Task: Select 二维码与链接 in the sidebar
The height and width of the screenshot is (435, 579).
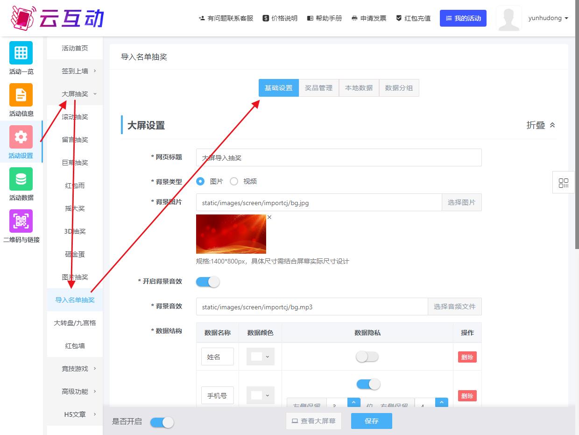Action: tap(21, 226)
